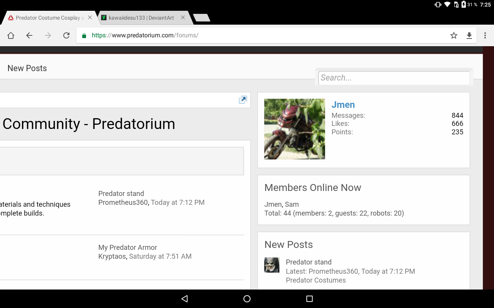Tap the forum Search box
The height and width of the screenshot is (308, 494).
pyautogui.click(x=394, y=78)
